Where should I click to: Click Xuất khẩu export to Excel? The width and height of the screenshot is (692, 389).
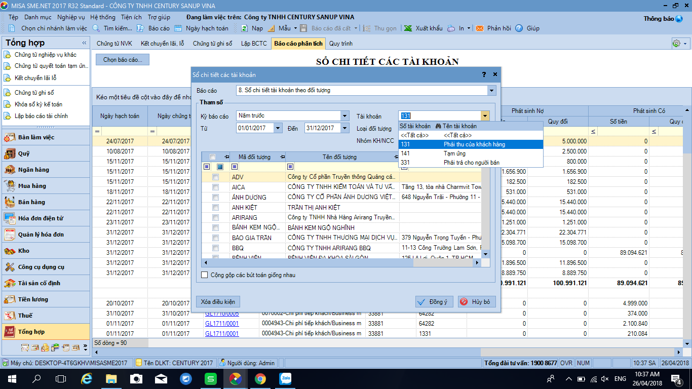click(x=423, y=28)
